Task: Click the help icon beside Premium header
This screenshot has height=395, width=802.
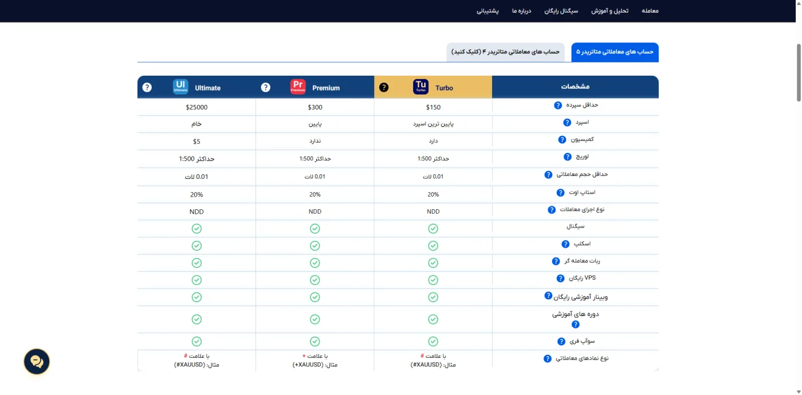Action: click(265, 87)
